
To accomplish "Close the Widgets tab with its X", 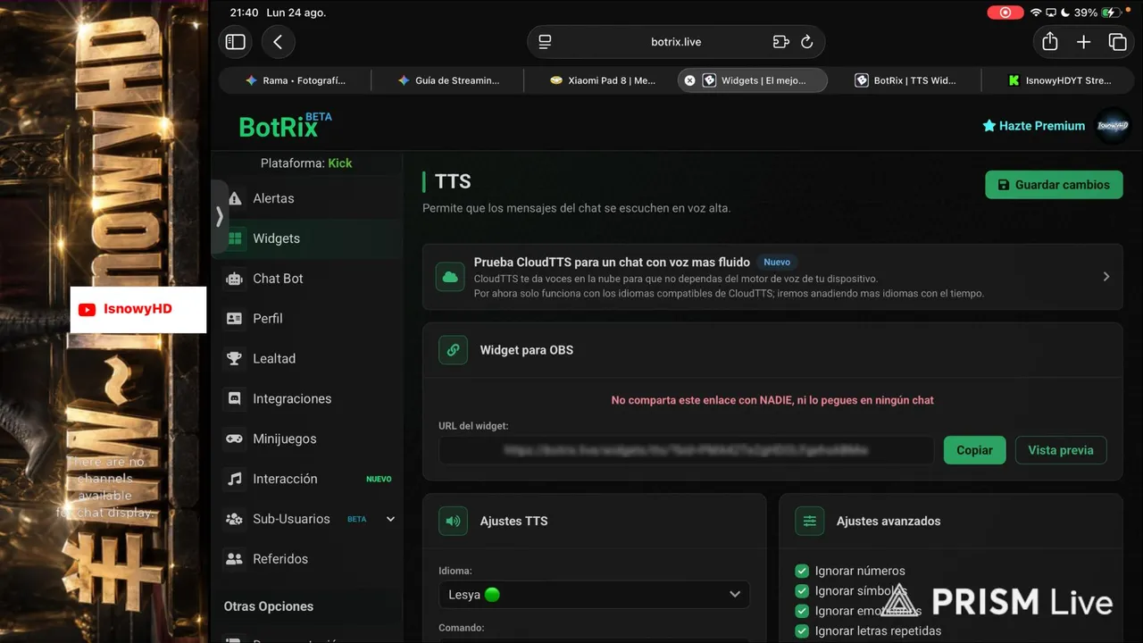I will [x=689, y=80].
